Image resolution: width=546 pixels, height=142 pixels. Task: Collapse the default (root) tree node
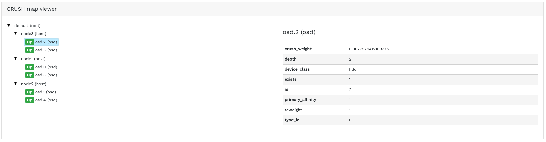(9, 25)
